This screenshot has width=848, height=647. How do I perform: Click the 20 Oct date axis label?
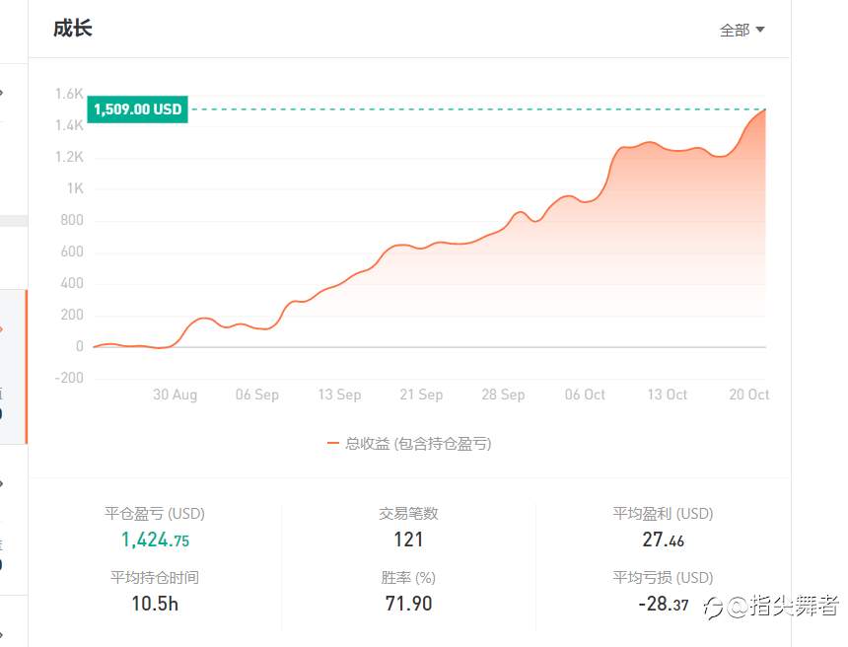(x=748, y=395)
